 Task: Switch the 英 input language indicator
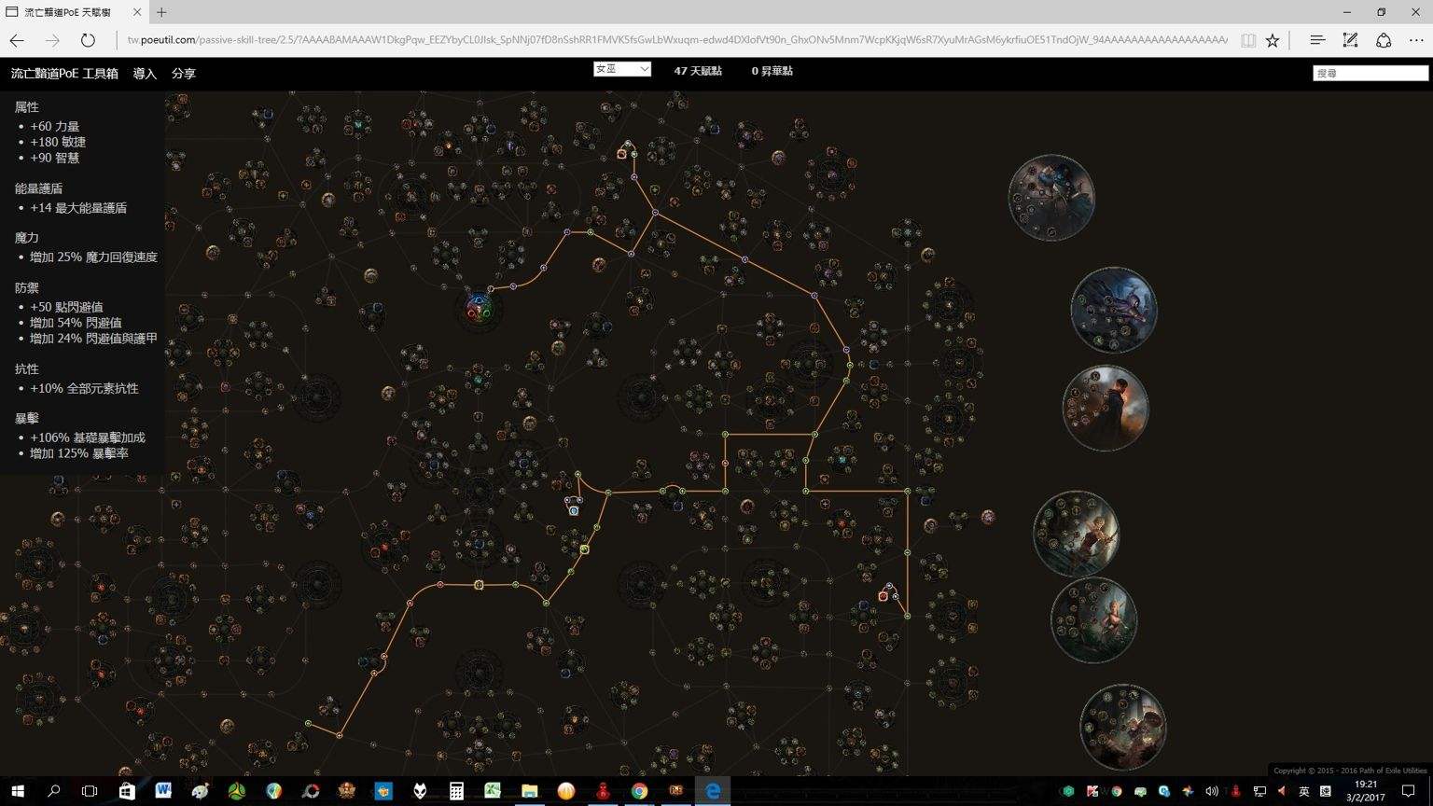1303,791
